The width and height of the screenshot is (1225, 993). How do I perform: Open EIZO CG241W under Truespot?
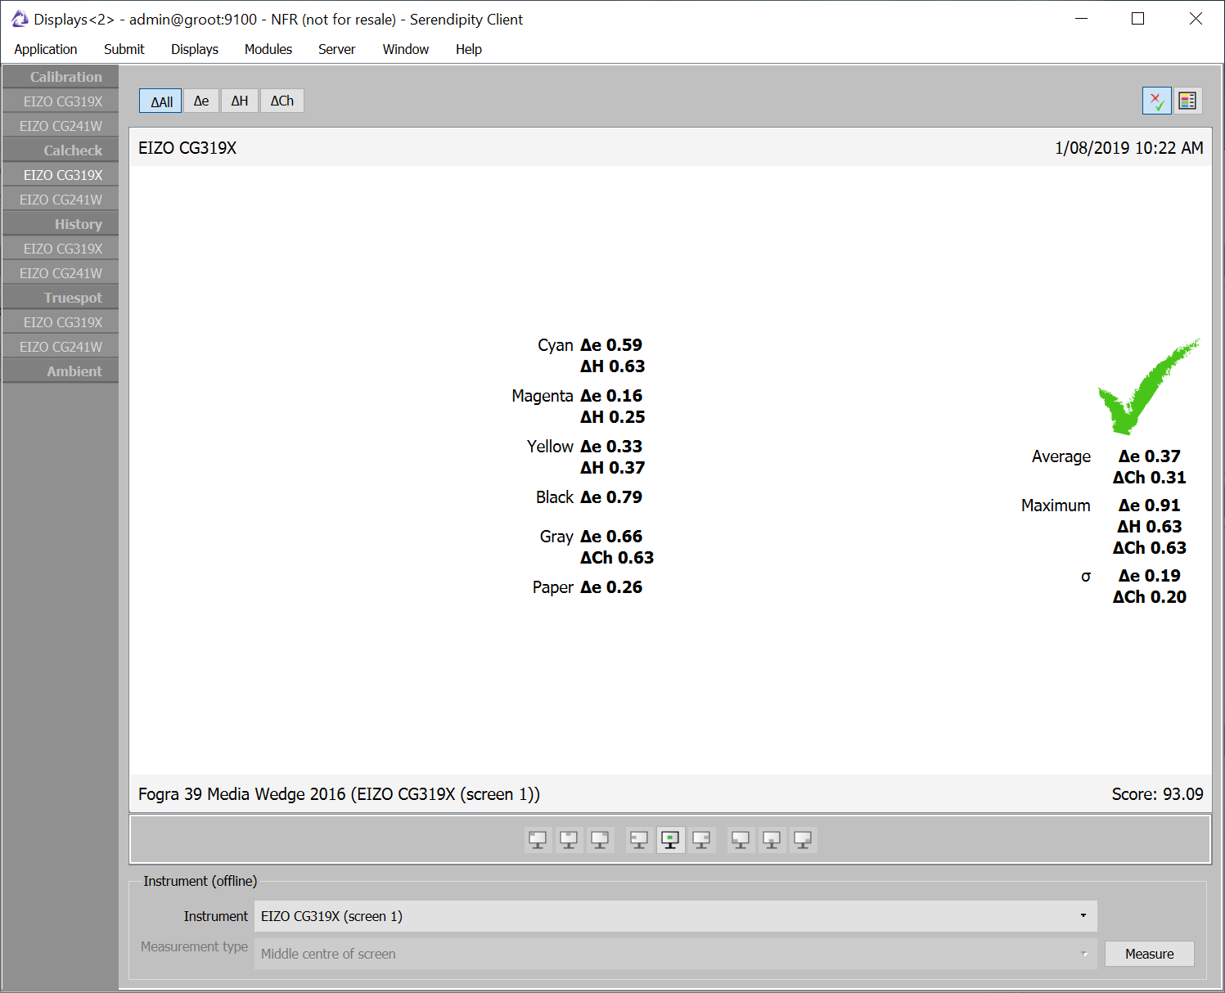click(61, 347)
